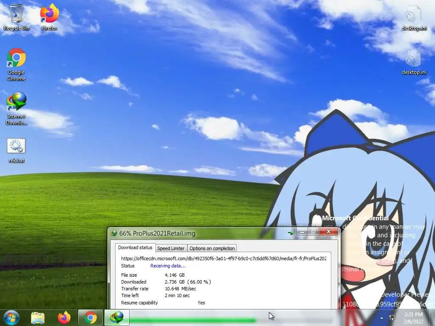The height and width of the screenshot is (326, 435).
Task: Open the Windows Start menu orb
Action: pos(11,318)
